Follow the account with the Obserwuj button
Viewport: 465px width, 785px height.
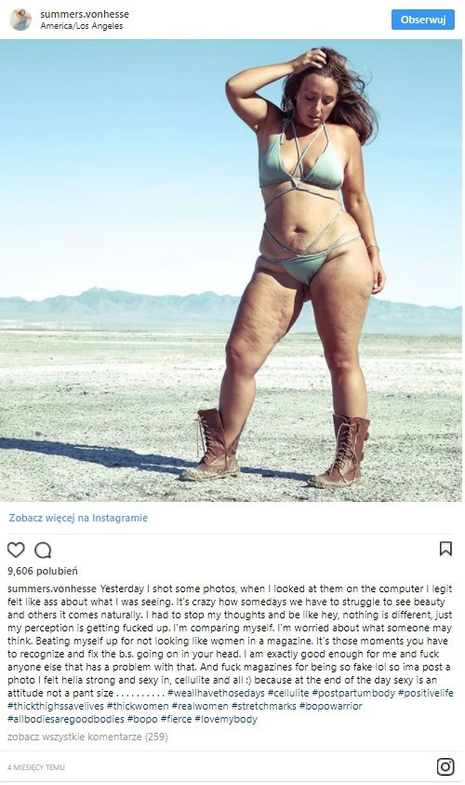point(423,20)
